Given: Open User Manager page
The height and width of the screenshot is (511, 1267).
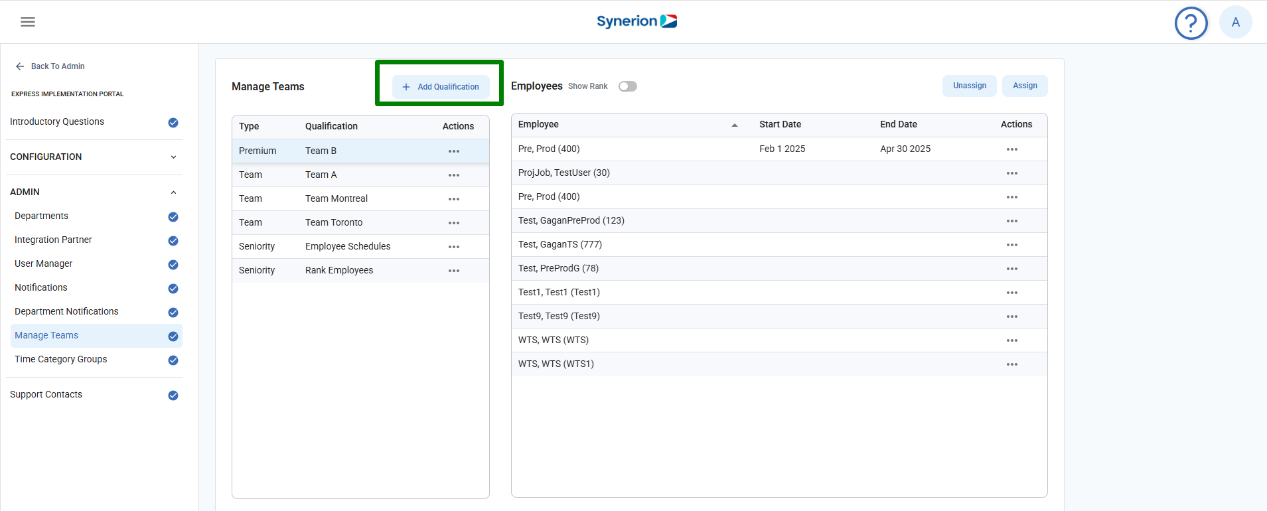Looking at the screenshot, I should (43, 263).
